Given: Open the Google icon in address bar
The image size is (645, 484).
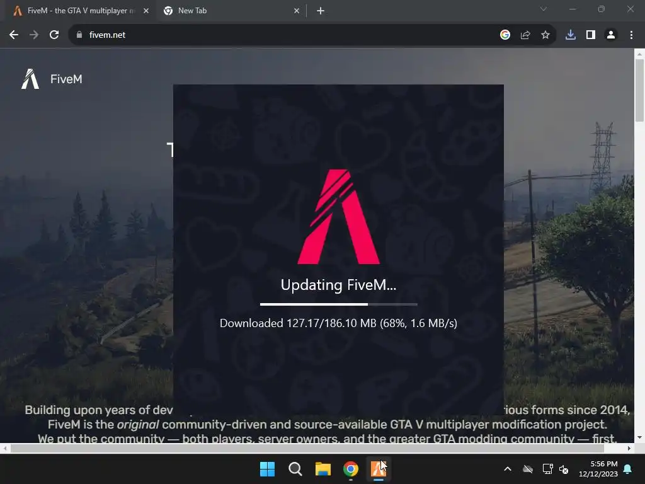Looking at the screenshot, I should click(505, 35).
